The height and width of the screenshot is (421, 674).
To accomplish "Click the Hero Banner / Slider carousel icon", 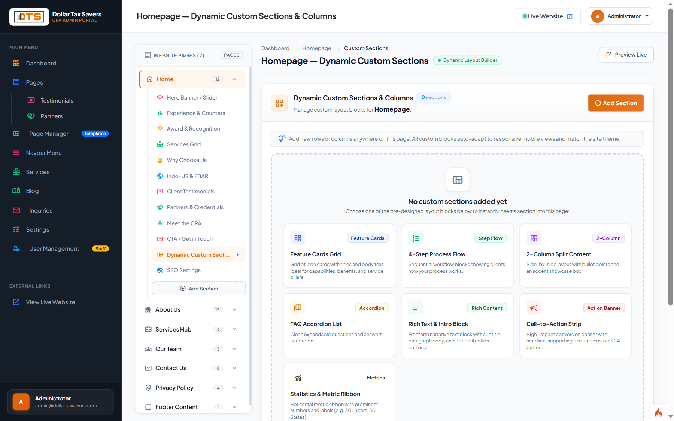I will (160, 97).
